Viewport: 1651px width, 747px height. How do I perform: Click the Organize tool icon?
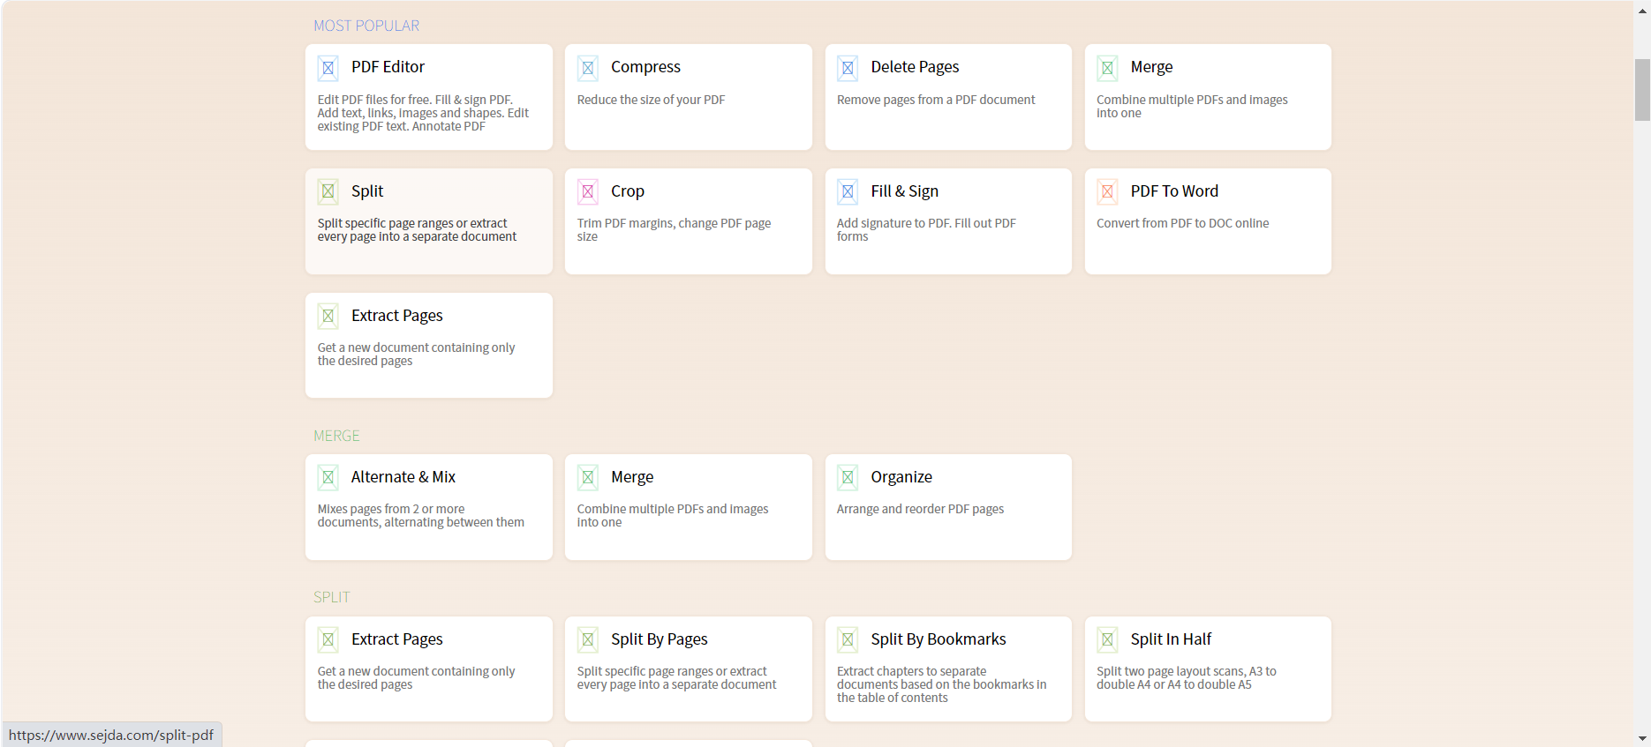pyautogui.click(x=848, y=477)
